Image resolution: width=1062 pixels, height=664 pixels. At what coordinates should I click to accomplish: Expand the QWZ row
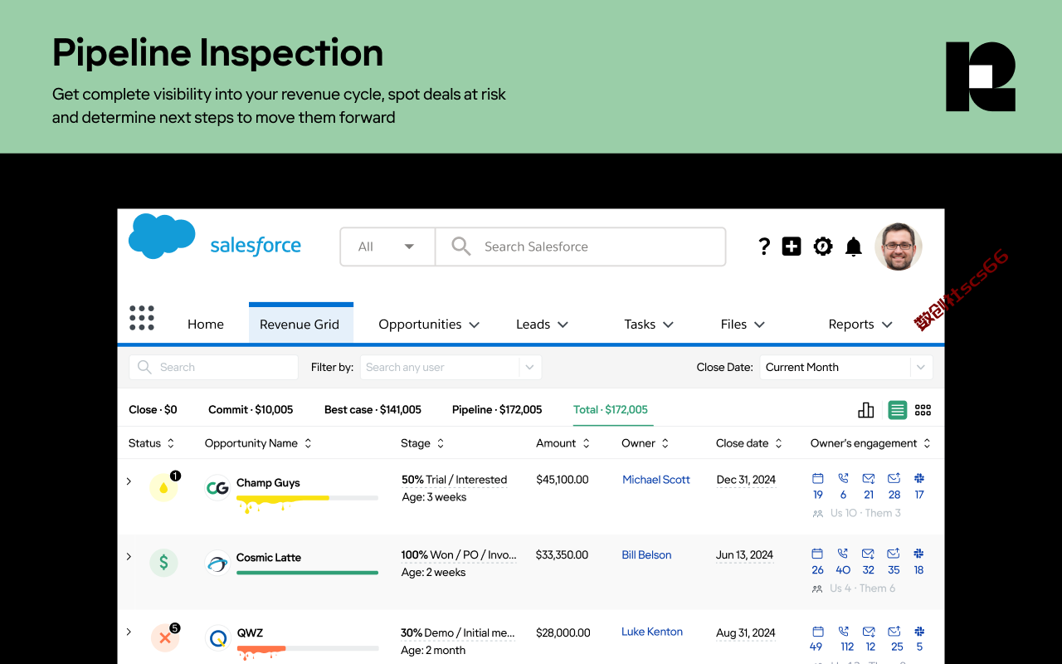pos(129,632)
